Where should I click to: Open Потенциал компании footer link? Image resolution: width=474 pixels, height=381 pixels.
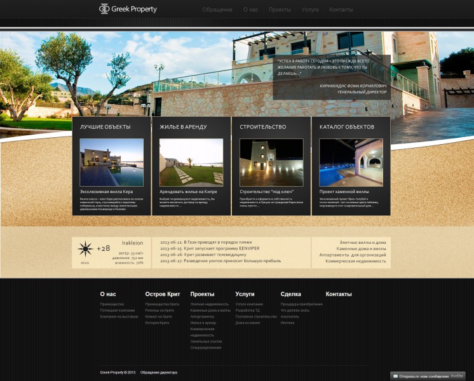[118, 311]
